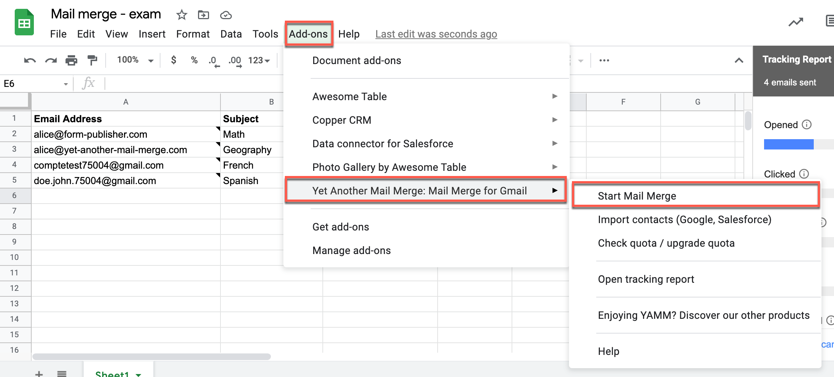The width and height of the screenshot is (834, 377).
Task: Click the print icon in toolbar
Action: [71, 60]
